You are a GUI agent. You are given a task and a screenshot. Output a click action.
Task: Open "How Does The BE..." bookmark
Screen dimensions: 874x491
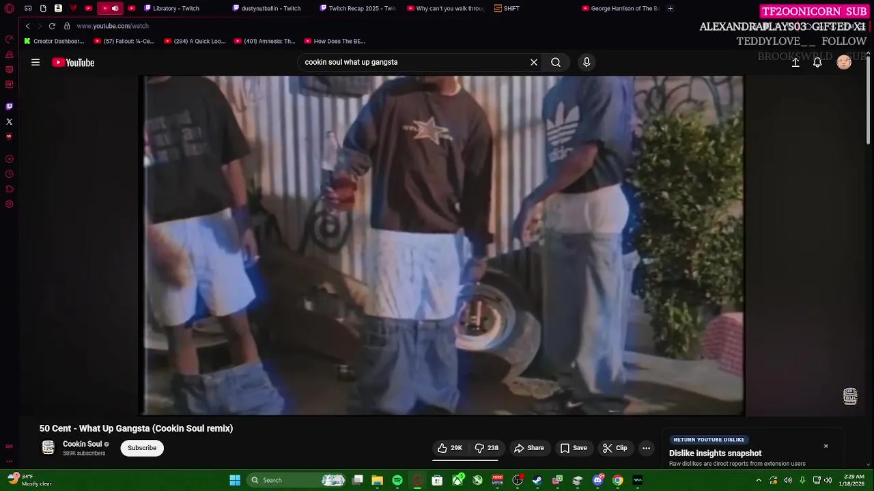point(335,41)
